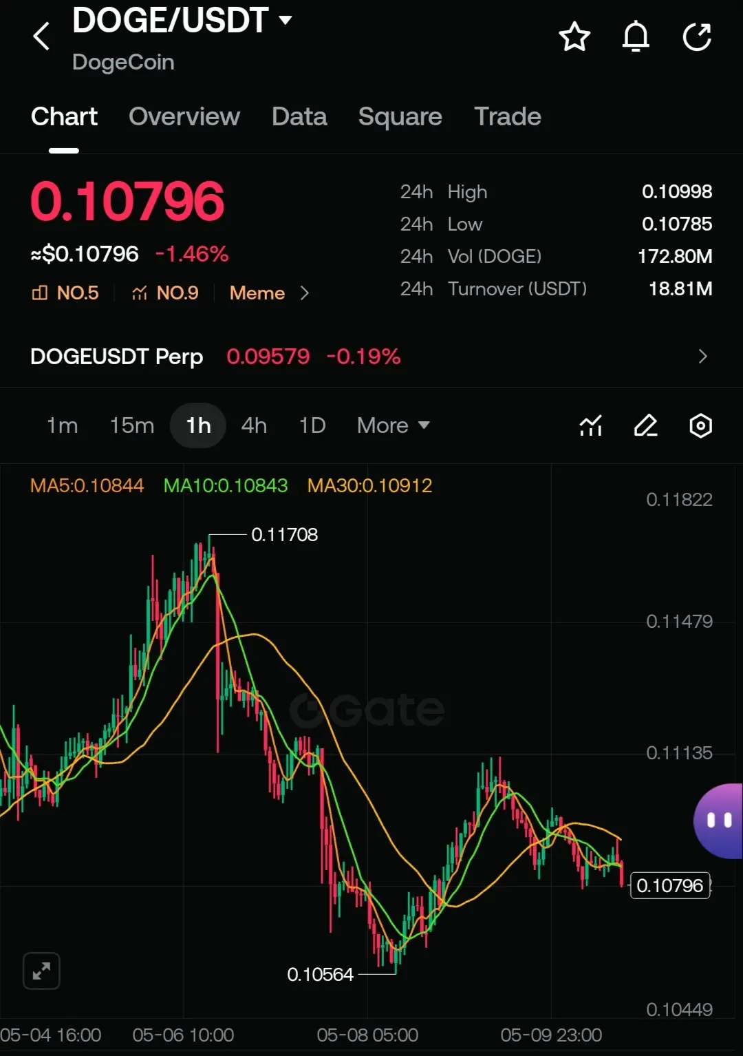Select the 1D timeframe
This screenshot has height=1056, width=743.
tap(312, 425)
